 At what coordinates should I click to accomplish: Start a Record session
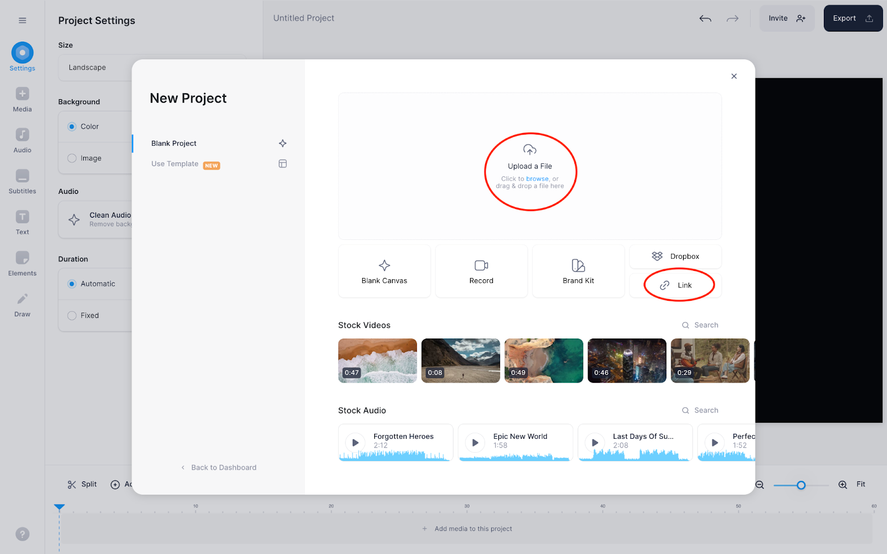481,271
